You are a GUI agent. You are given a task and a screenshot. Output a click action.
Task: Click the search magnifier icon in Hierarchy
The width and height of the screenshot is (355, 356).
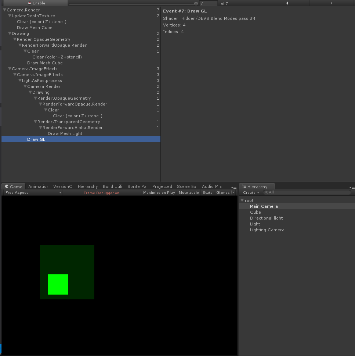coord(266,192)
